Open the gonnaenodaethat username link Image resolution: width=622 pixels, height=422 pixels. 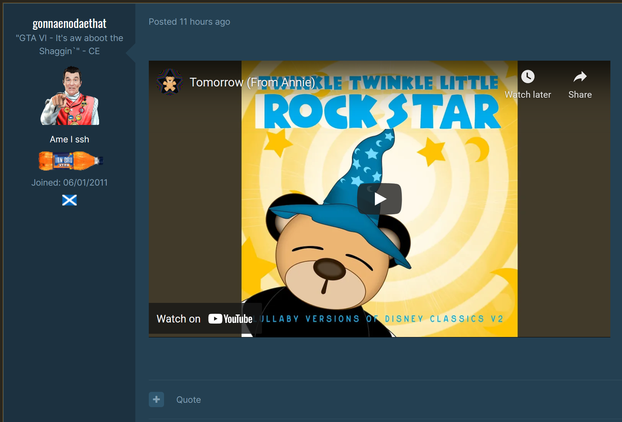pyautogui.click(x=69, y=24)
